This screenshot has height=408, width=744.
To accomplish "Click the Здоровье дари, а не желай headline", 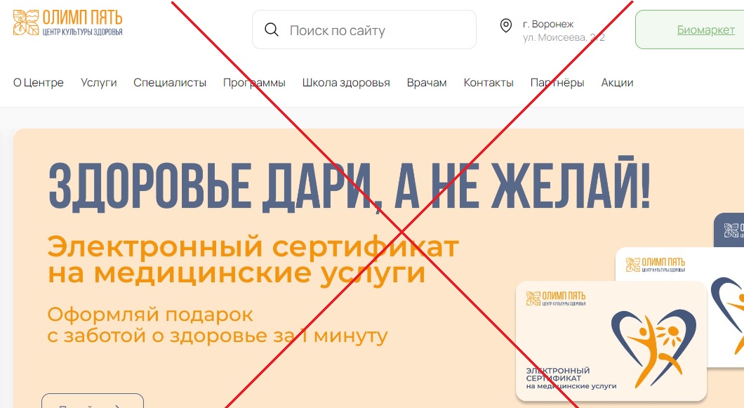I will (350, 185).
